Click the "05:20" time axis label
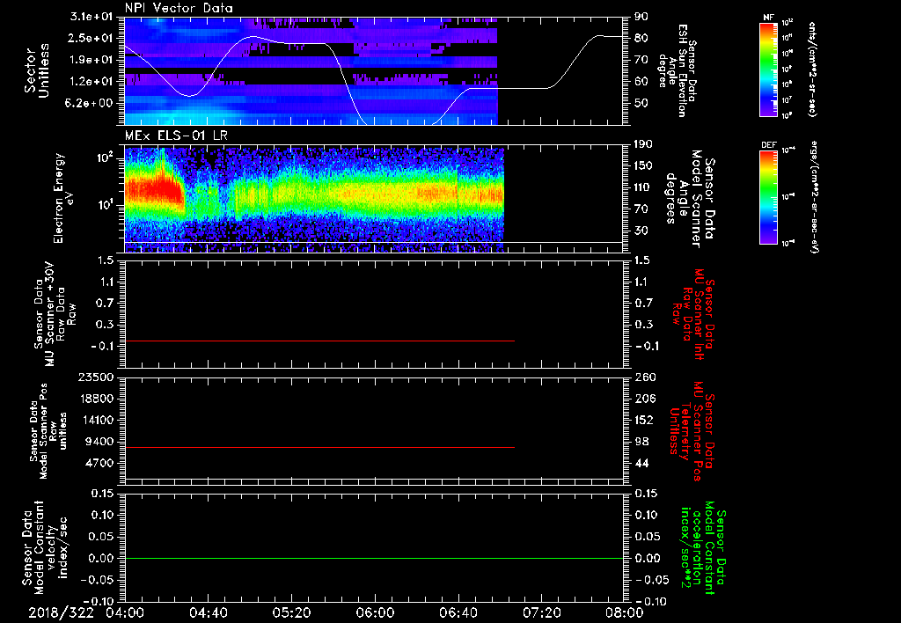This screenshot has height=623, width=901. pos(291,612)
